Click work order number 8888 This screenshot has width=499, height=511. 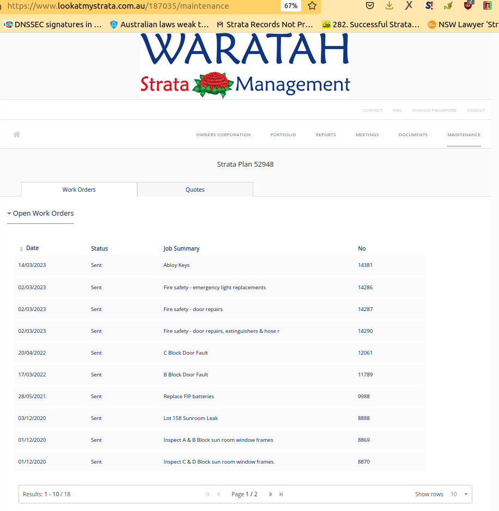pos(364,418)
